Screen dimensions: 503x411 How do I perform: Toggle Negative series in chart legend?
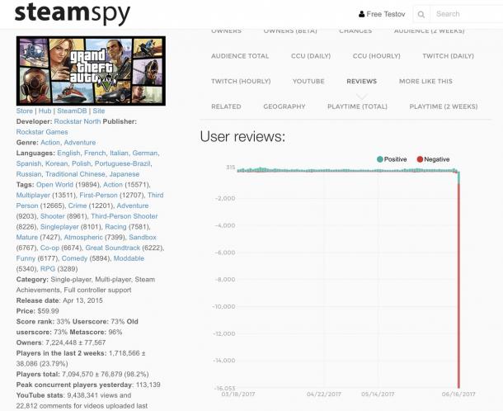click(x=433, y=159)
